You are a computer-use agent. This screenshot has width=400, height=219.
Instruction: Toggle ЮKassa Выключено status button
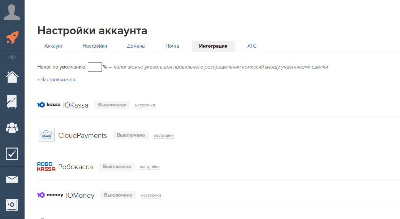click(112, 105)
